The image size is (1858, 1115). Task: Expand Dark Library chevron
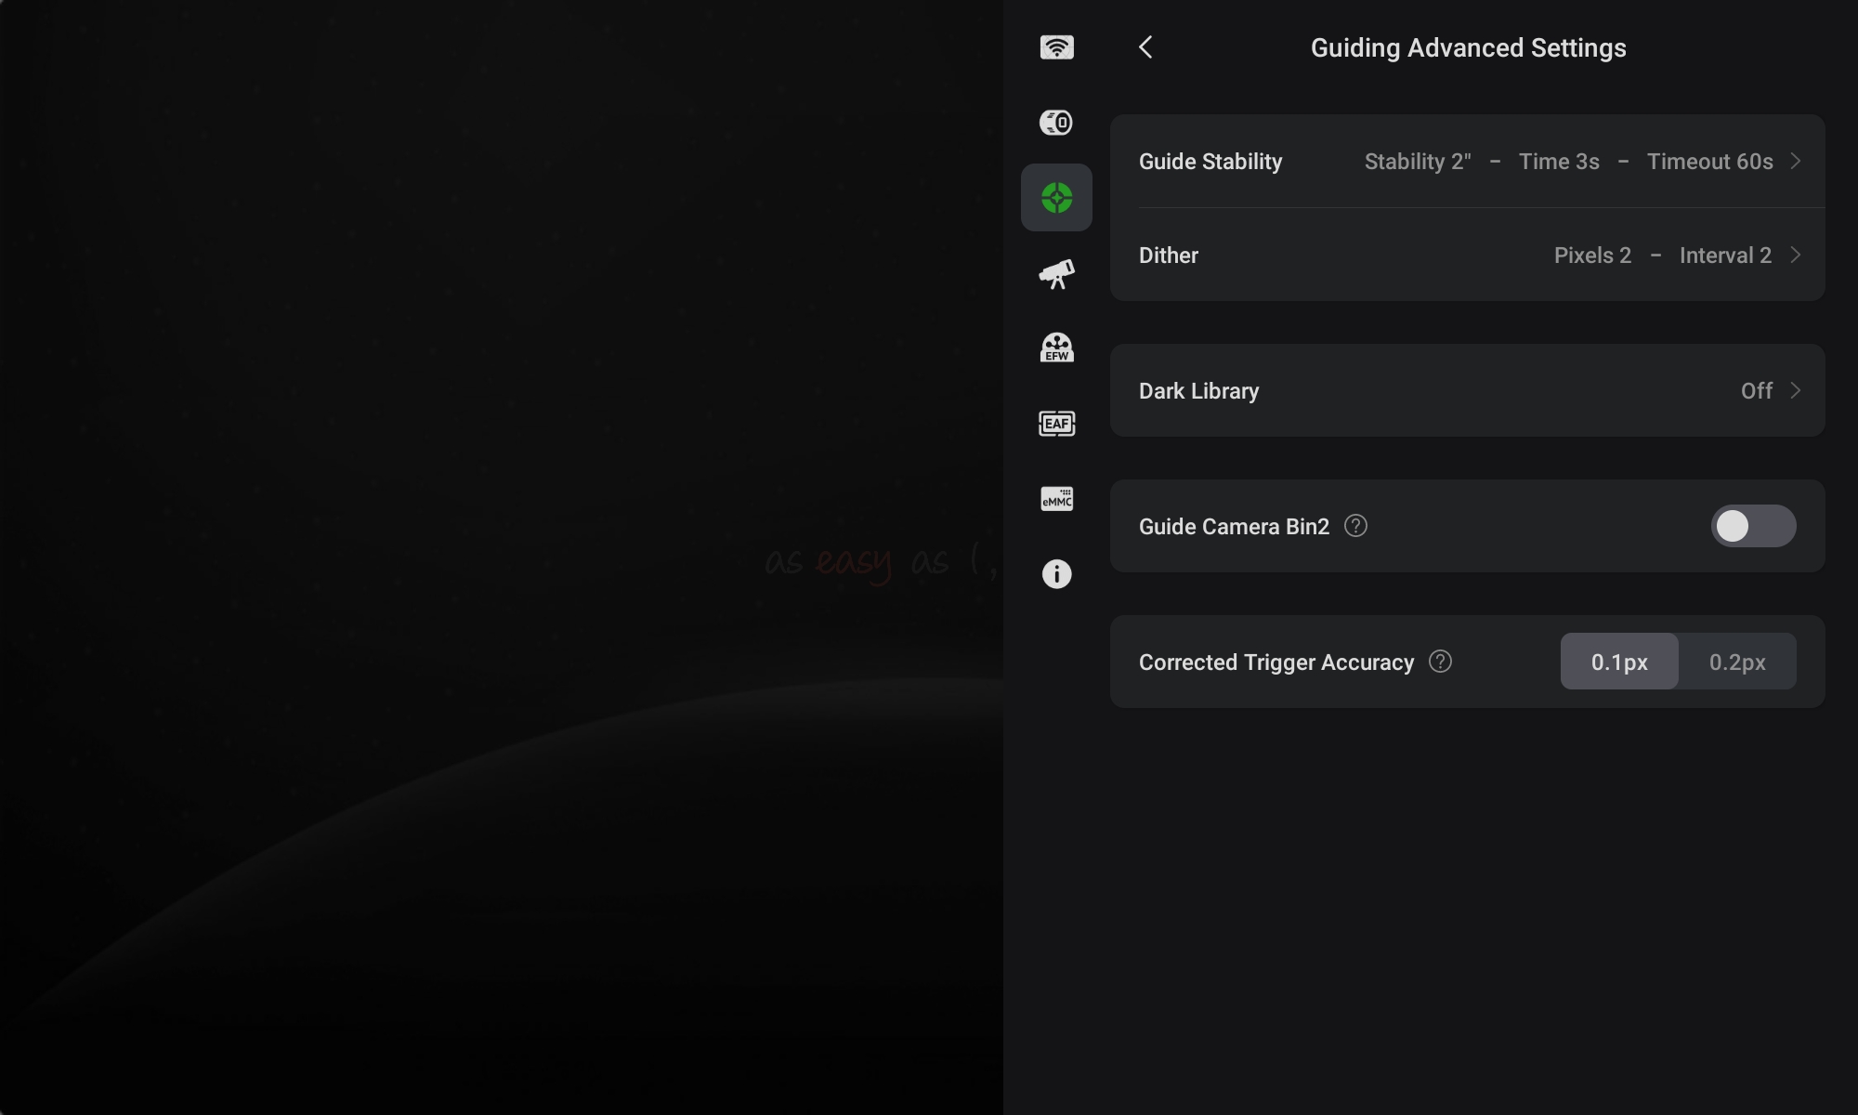coord(1796,390)
